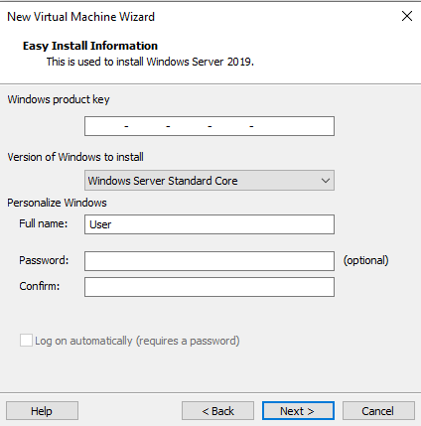Click the Windows product key field

coord(210,126)
